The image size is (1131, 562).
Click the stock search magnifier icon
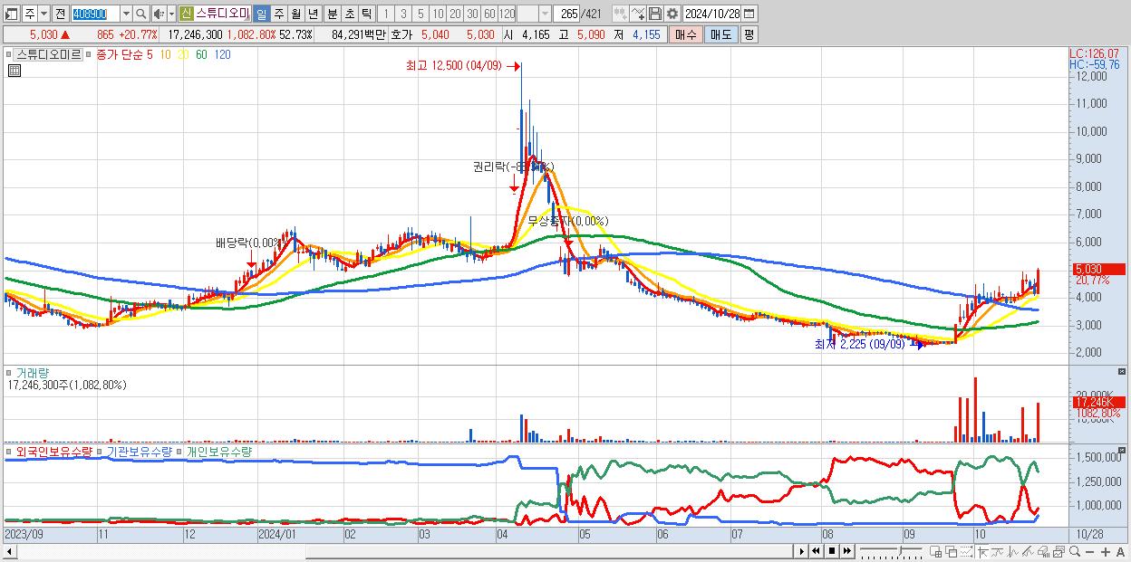[x=140, y=14]
